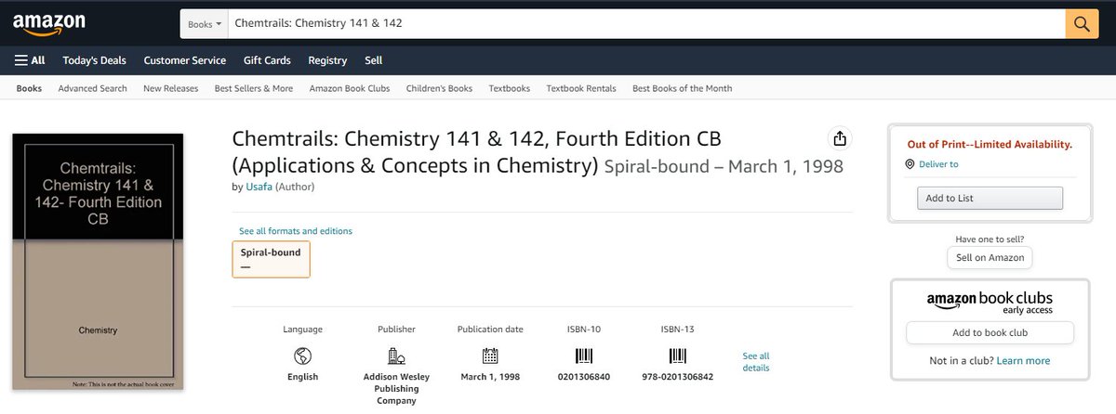Expand the Add to List dropdown
1116x414 pixels.
[989, 198]
